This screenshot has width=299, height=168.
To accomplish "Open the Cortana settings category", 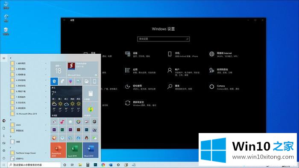I will point(224,87).
